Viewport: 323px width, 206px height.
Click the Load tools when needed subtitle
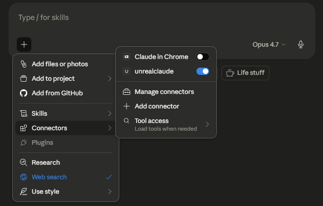(x=166, y=129)
